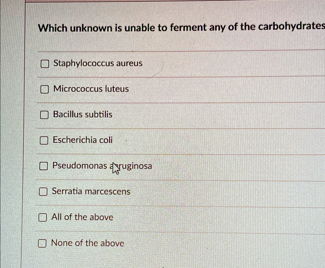Check the Bacillus subtilis checkbox
The image size is (325, 268).
44,115
